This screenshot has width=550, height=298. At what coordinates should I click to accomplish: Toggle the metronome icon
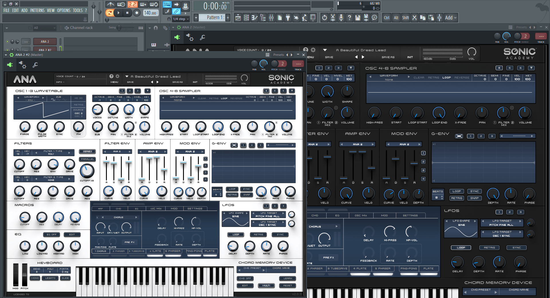[x=110, y=4]
